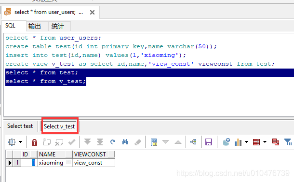Click the red grid copy icon
294x182 pixels.
coord(275,142)
